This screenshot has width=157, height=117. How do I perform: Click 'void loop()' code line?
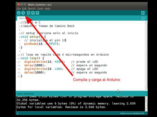click(x=32, y=58)
